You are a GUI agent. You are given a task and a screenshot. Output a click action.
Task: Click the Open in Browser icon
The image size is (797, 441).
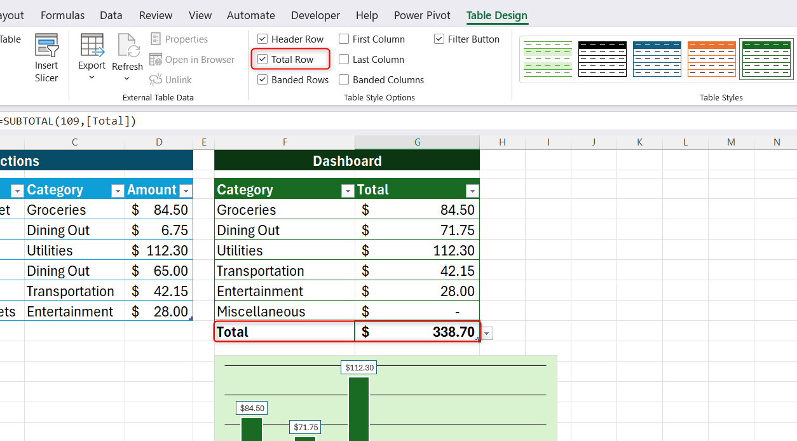156,60
